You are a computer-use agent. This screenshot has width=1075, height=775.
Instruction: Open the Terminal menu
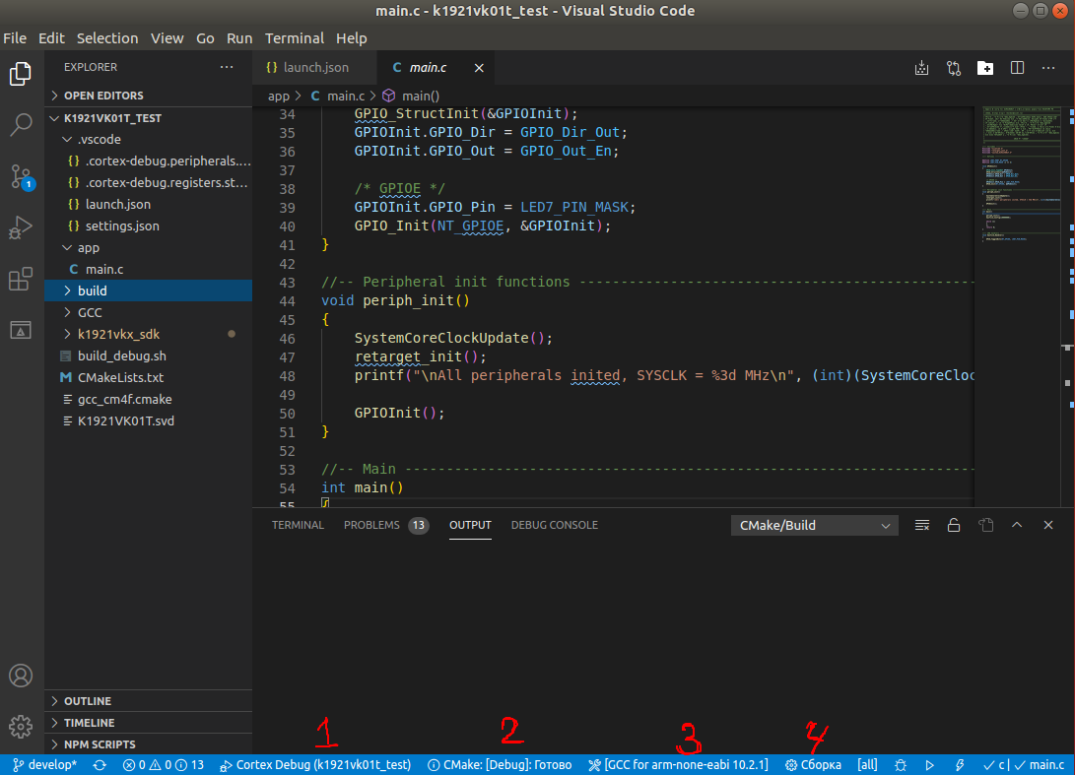click(294, 38)
